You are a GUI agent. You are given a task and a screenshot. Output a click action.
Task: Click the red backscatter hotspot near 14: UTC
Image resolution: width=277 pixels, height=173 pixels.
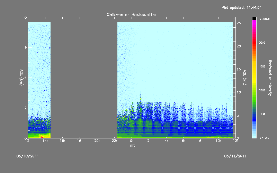point(42,137)
